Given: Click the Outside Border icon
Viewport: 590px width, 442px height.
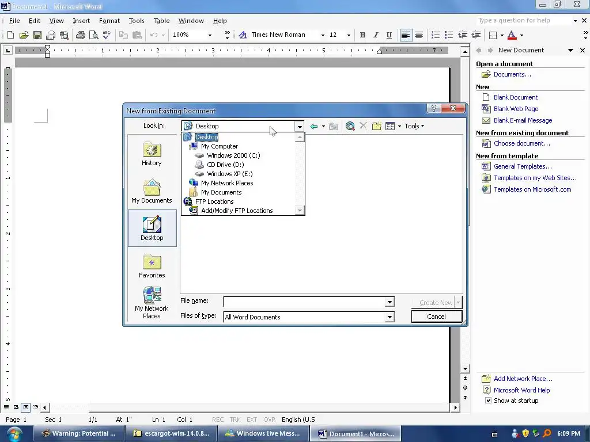Looking at the screenshot, I should click(x=493, y=35).
